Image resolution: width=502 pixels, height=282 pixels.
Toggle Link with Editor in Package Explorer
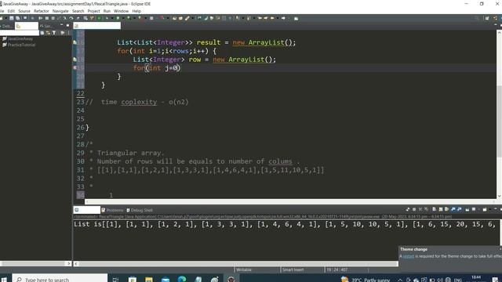[x=48, y=33]
